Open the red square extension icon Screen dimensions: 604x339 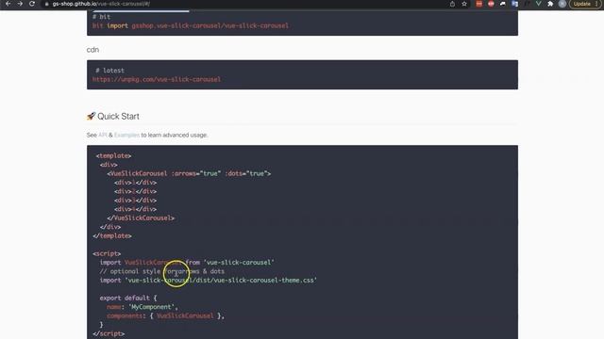[x=478, y=4]
